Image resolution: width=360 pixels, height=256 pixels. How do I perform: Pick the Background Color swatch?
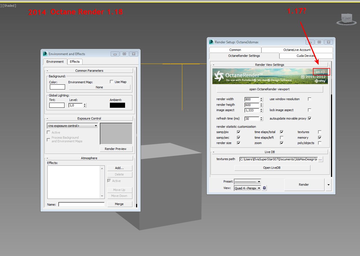[57, 87]
